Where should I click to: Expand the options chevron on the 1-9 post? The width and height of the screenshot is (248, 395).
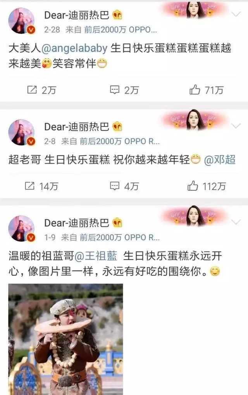pyautogui.click(x=236, y=222)
